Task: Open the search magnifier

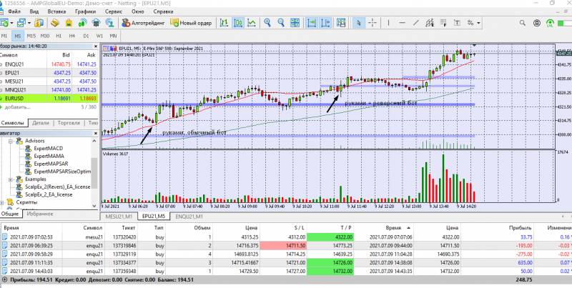Action: tap(523, 23)
